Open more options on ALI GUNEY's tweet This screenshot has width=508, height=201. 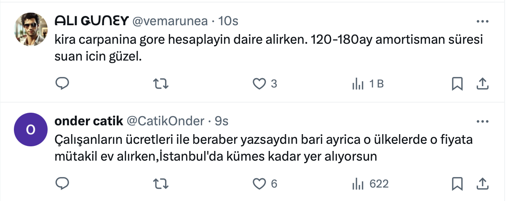(x=482, y=21)
